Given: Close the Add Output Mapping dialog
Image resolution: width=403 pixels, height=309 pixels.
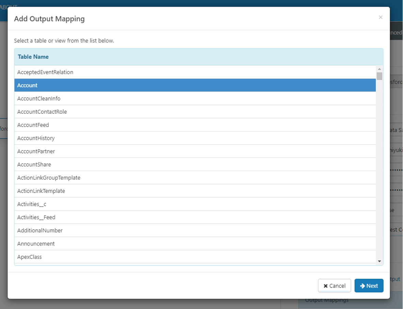Looking at the screenshot, I should click(x=381, y=17).
